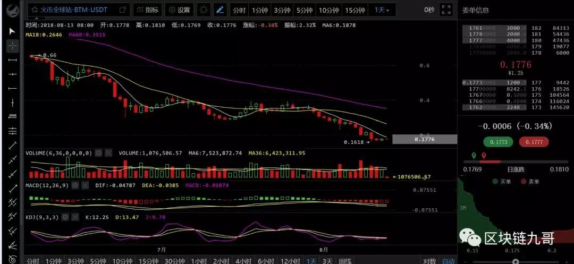Switch to 5分钟 in top toolbar
The image size is (574, 264).
[304, 10]
